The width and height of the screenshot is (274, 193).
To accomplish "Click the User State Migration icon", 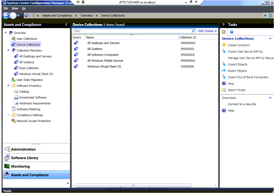I will 13,80.
